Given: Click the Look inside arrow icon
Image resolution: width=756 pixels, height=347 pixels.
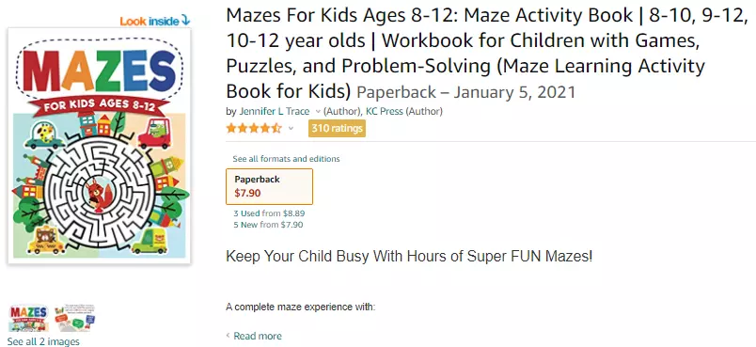Looking at the screenshot, I should (185, 21).
